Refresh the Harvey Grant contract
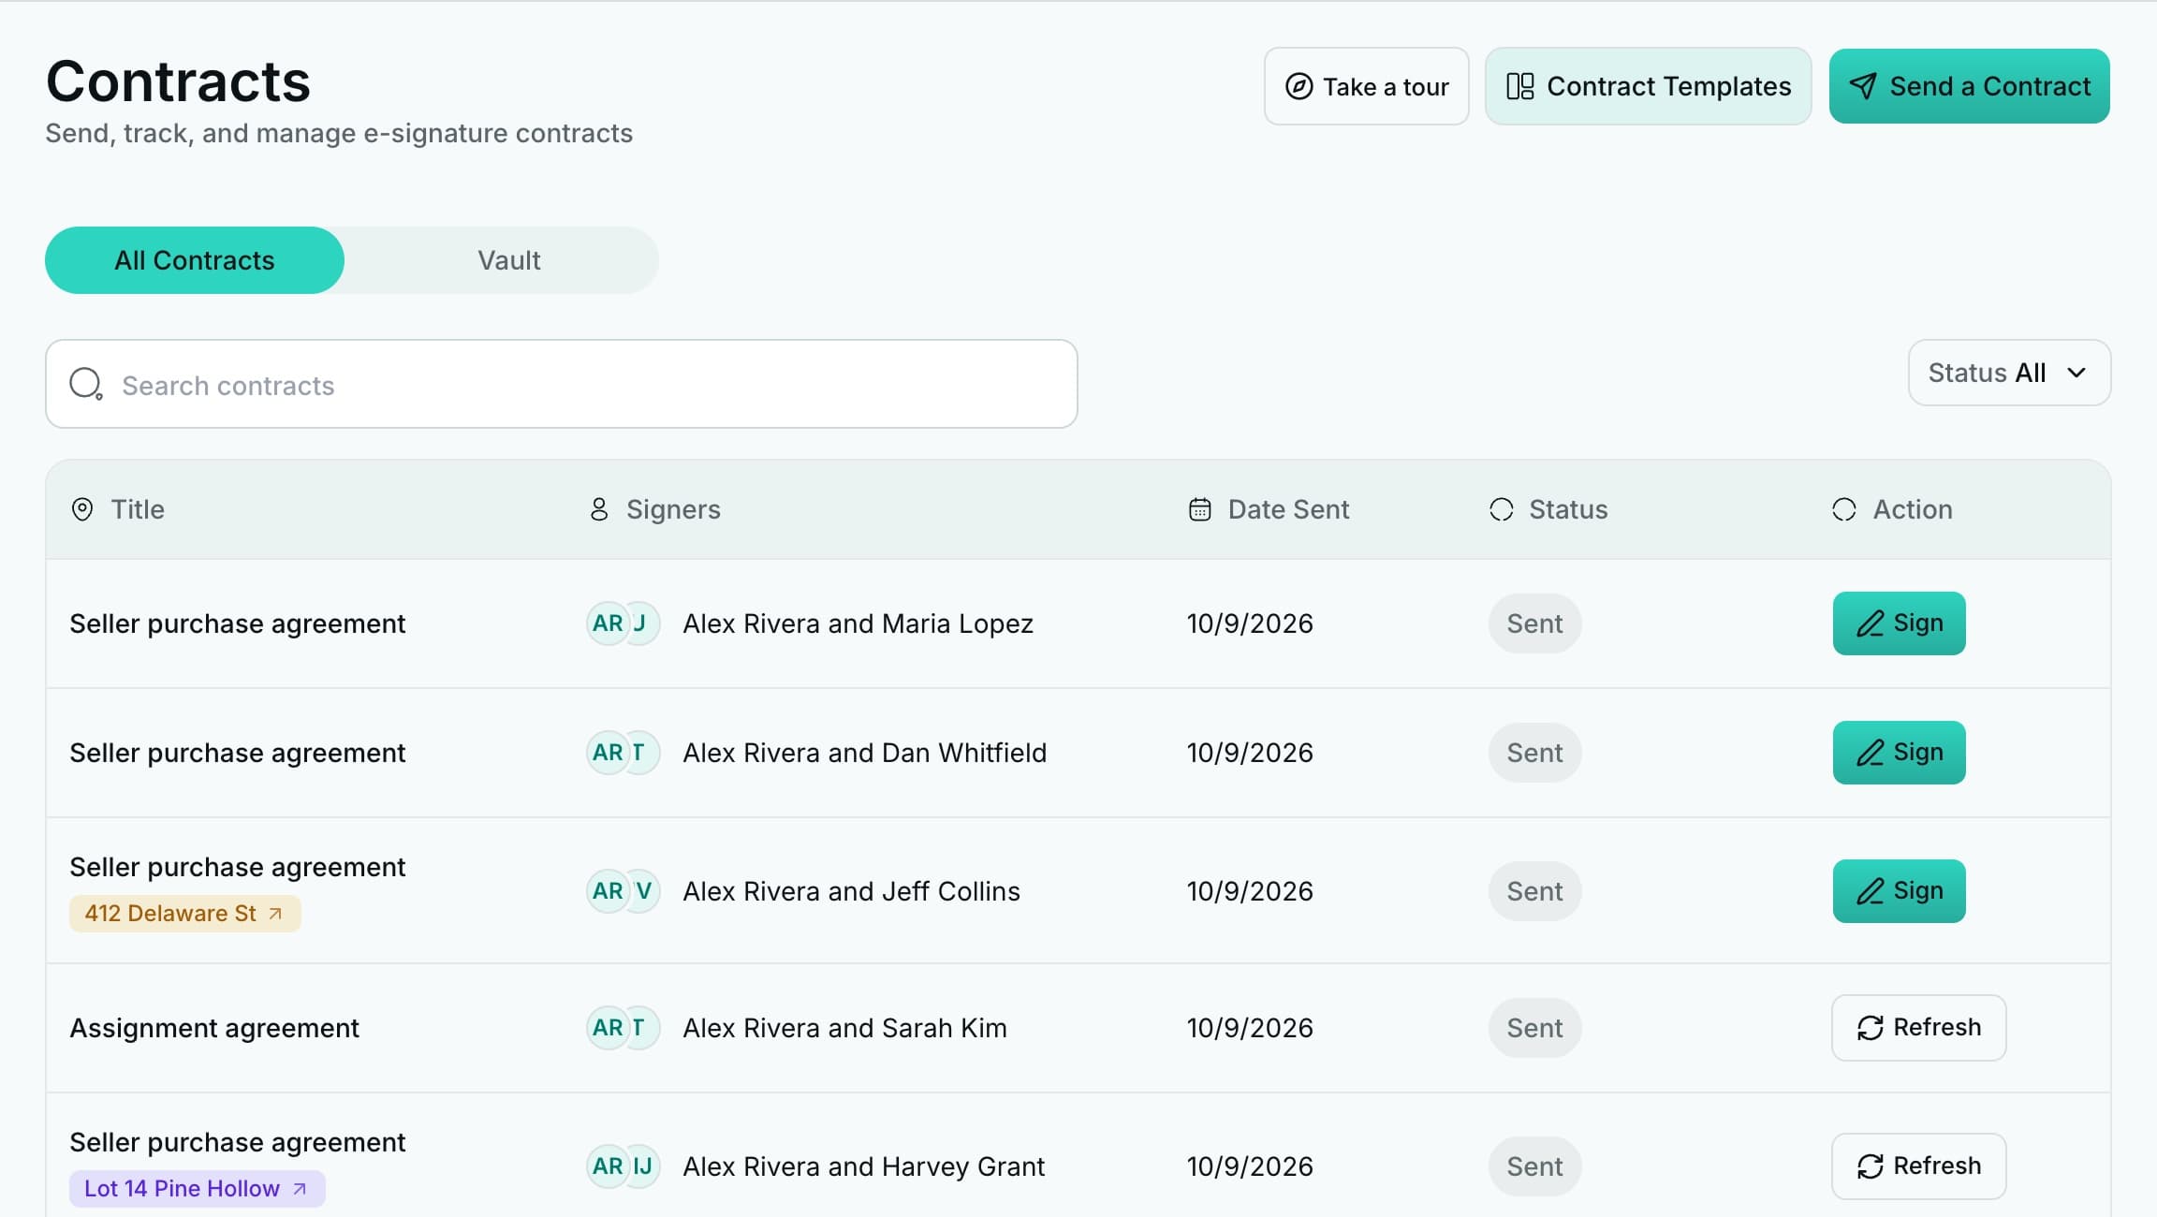The width and height of the screenshot is (2157, 1217). [1918, 1166]
